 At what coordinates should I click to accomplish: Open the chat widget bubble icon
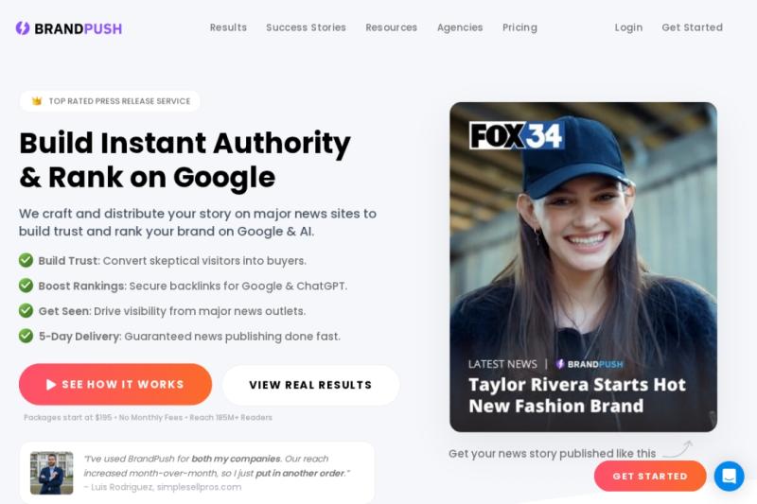click(x=729, y=476)
